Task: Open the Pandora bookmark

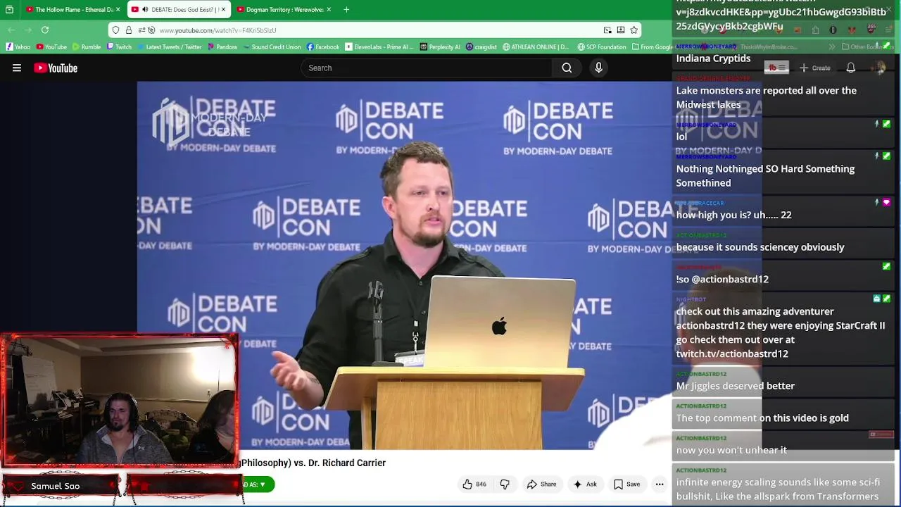Action: pos(222,47)
